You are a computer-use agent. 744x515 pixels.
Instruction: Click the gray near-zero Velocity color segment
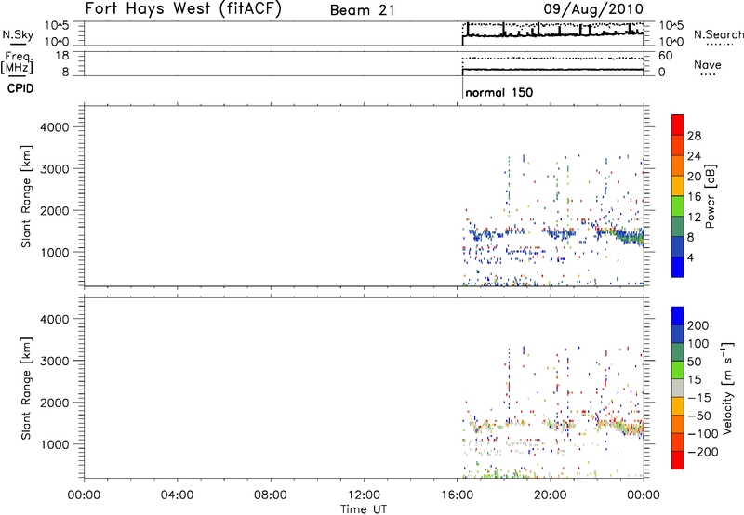coord(678,388)
